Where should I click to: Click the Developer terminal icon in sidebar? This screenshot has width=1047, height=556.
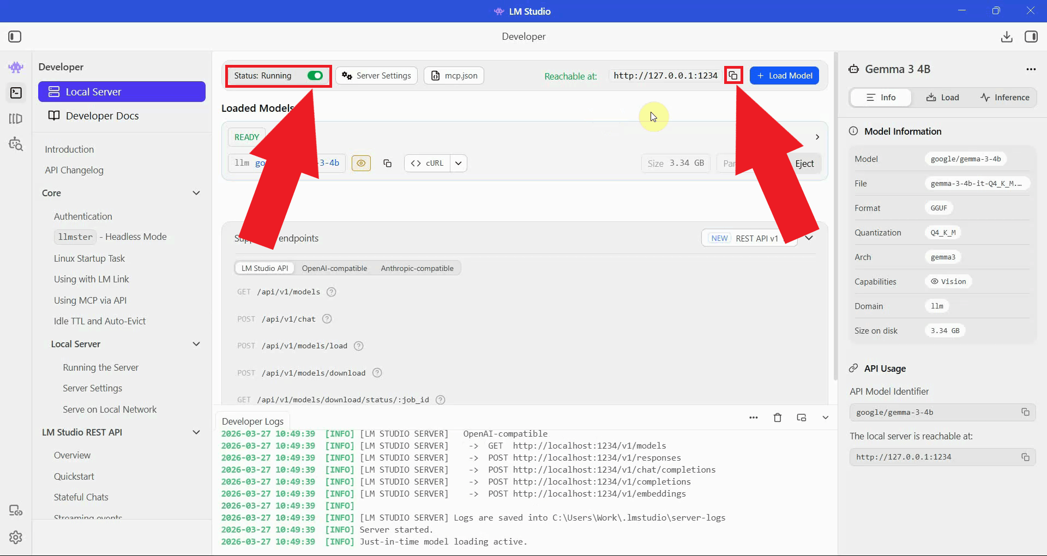click(x=16, y=93)
